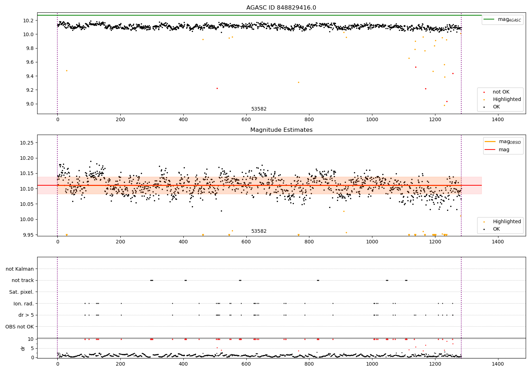Click the 5 tick on the dr axis
Viewport: 531px width, 372px height.
(x=33, y=348)
